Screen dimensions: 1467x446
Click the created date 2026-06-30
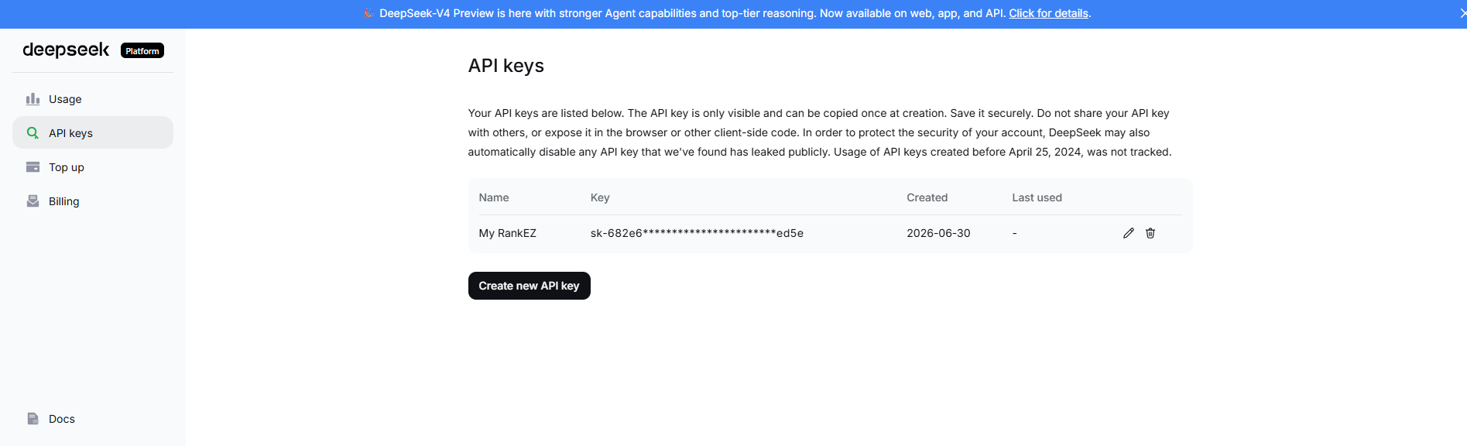[x=938, y=233]
